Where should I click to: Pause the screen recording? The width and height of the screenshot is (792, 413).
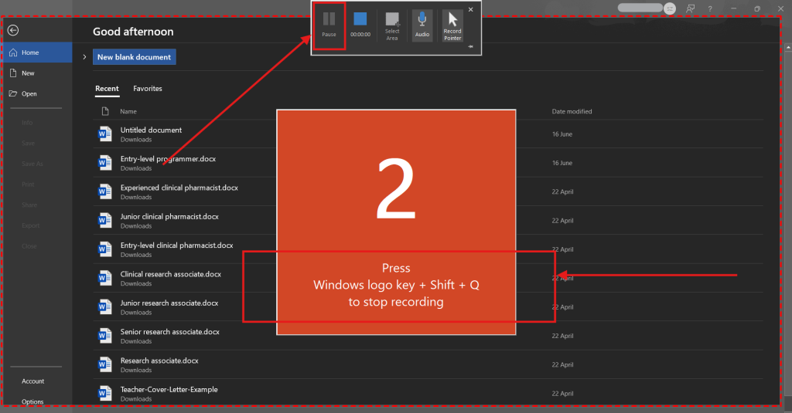click(329, 25)
